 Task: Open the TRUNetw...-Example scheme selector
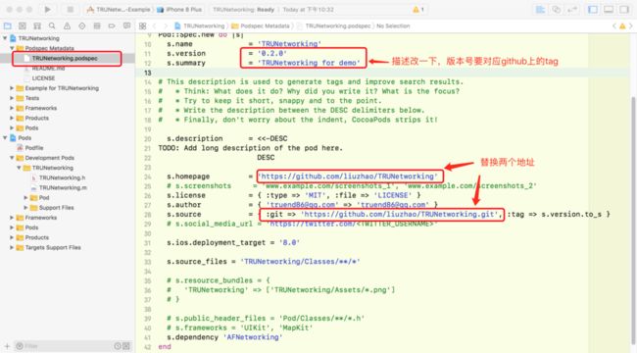coord(119,10)
